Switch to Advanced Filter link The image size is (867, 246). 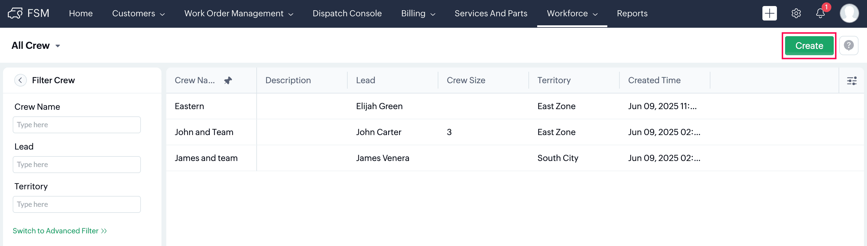click(60, 231)
